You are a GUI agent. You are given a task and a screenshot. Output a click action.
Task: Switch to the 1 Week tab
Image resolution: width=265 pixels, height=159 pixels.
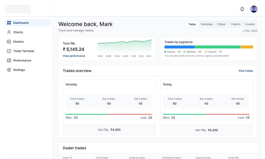point(221,24)
